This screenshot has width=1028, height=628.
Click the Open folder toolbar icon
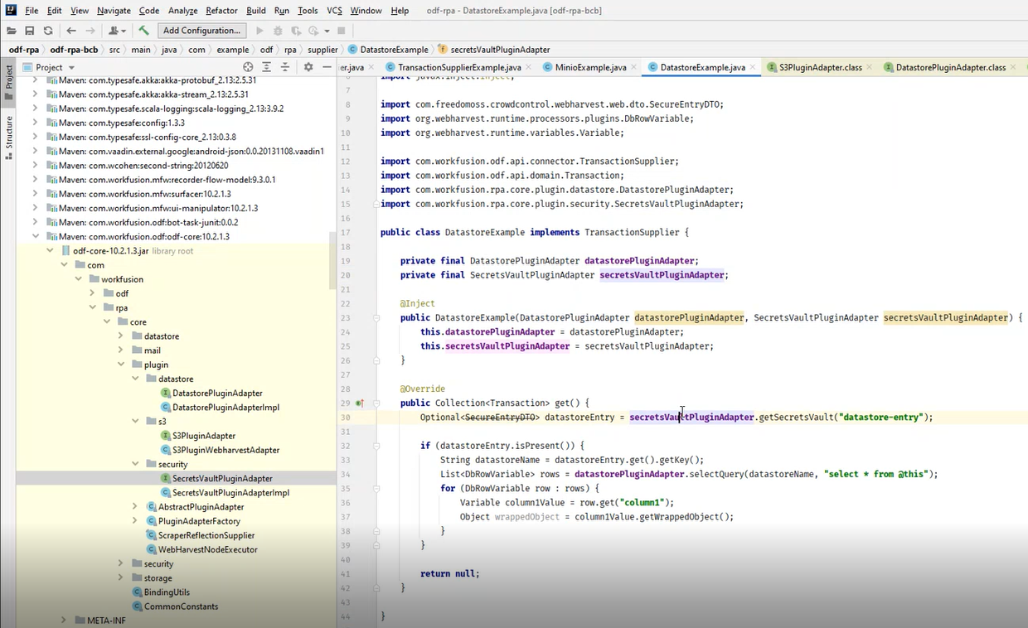pos(12,31)
